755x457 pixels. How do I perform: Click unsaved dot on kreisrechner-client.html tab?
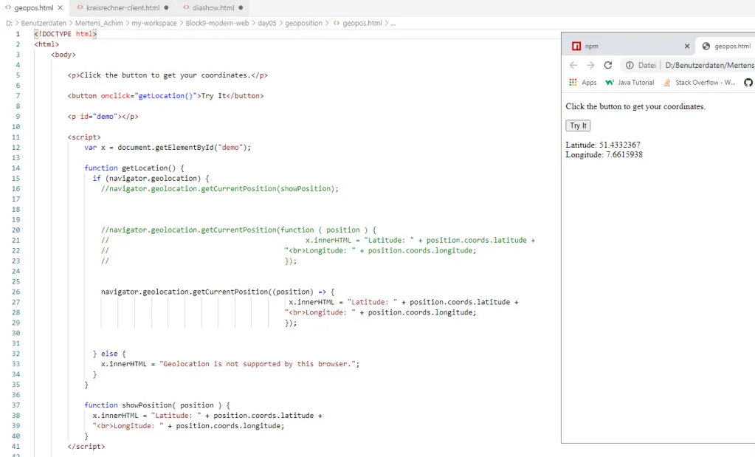point(166,7)
